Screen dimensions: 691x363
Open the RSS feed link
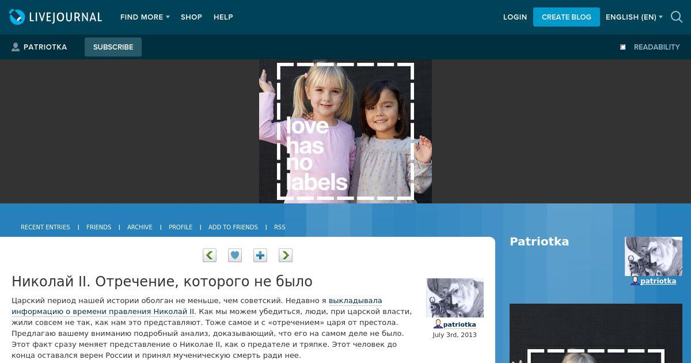pyautogui.click(x=280, y=227)
